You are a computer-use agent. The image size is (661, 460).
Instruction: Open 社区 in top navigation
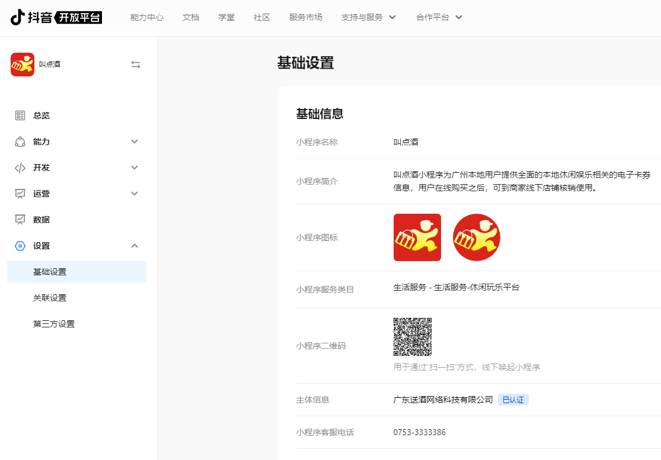click(x=262, y=17)
